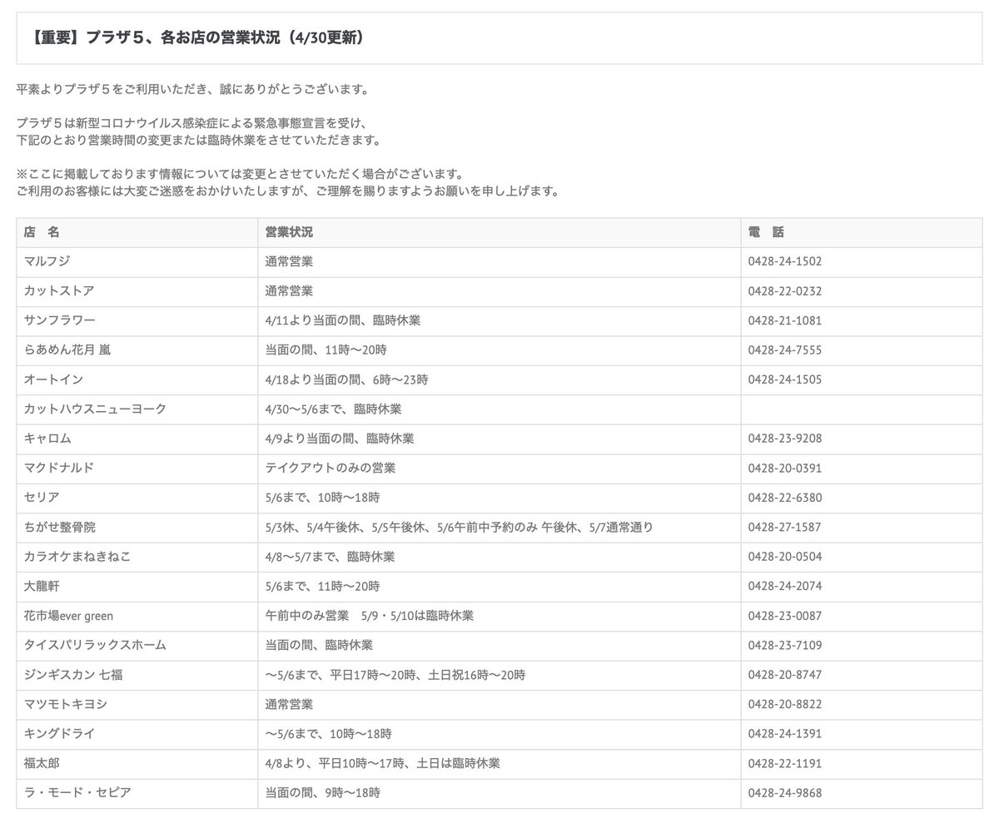Select phone number 0428-24-7555
Viewport: 999px width, 823px height.
785,350
